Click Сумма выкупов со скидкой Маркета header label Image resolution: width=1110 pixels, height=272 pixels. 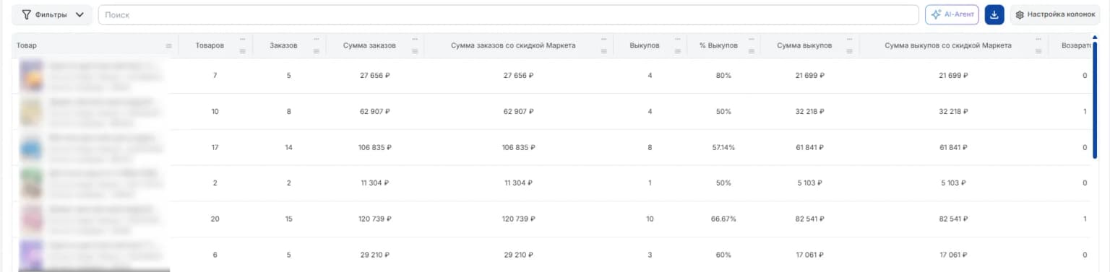tap(948, 45)
